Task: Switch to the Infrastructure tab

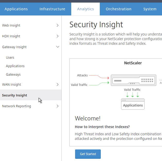Action: pos(52,9)
